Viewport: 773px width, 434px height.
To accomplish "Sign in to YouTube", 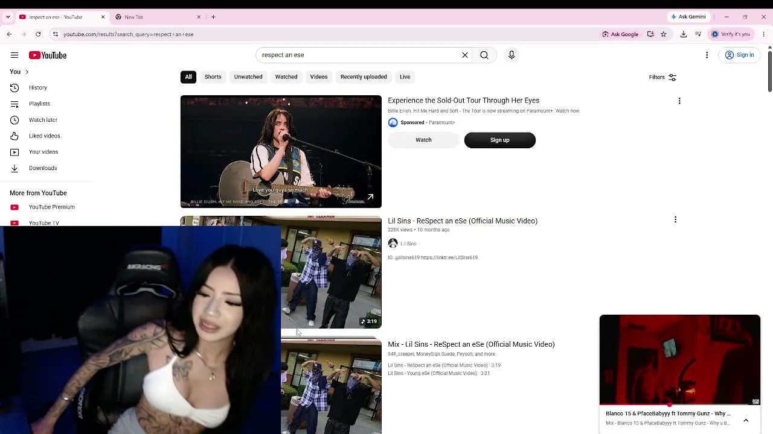I will coord(740,55).
